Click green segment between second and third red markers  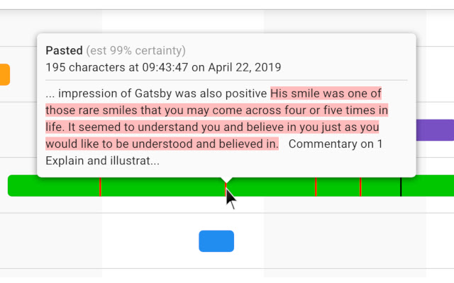[271, 186]
